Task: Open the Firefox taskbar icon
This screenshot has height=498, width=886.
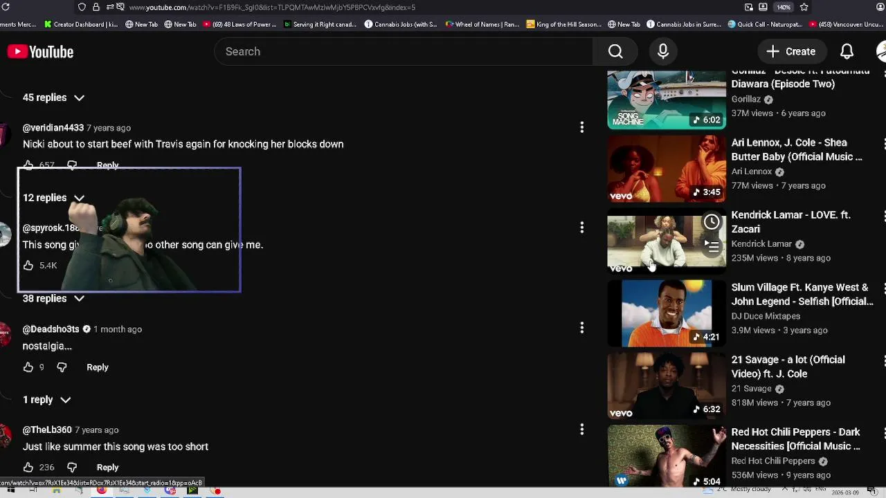Action: tap(101, 490)
